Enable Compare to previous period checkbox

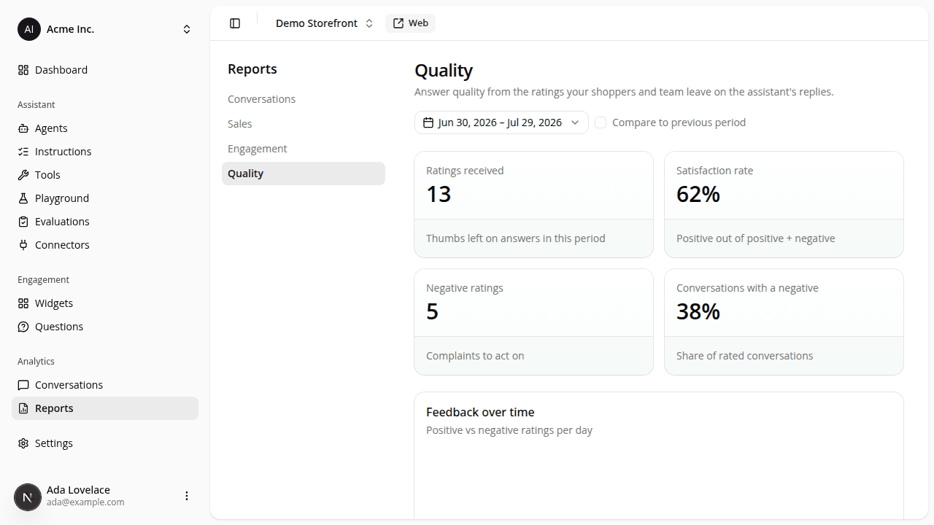(x=601, y=122)
